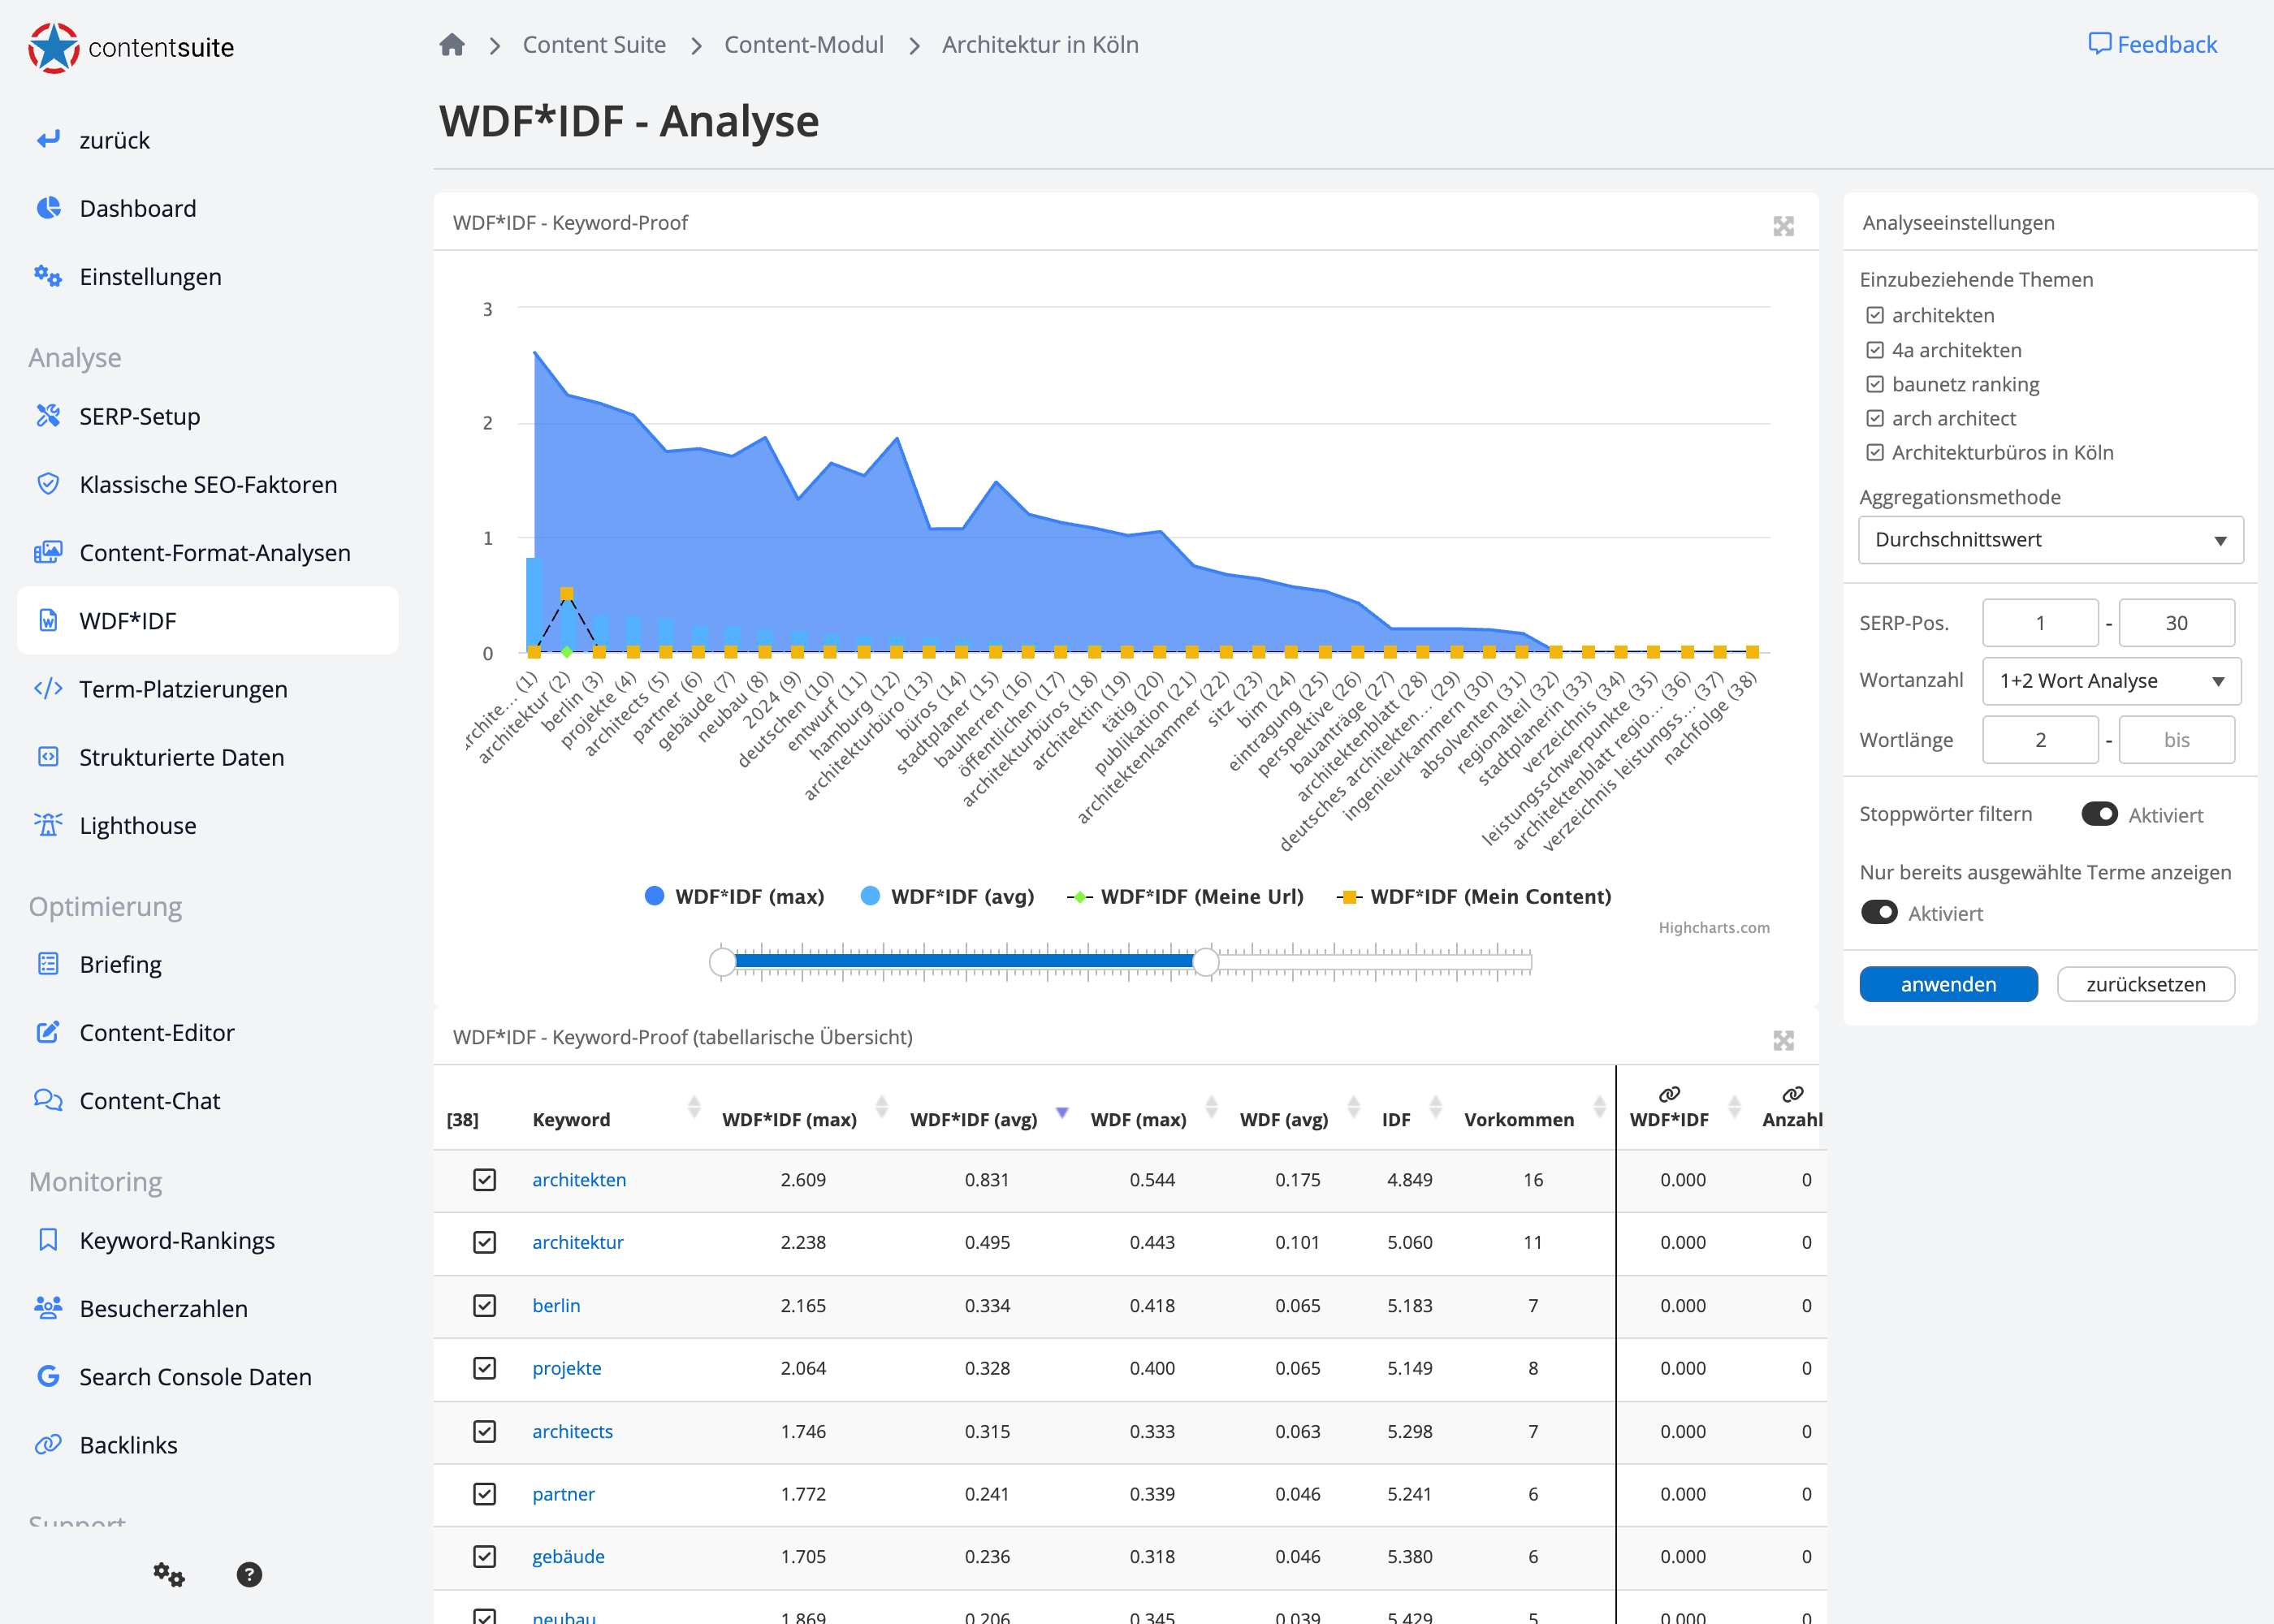Disable the Stoppwörter filtern toggle

[2099, 814]
